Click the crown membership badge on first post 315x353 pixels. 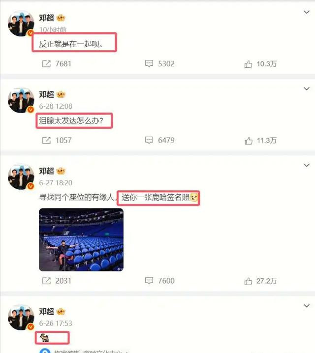pyautogui.click(x=61, y=18)
